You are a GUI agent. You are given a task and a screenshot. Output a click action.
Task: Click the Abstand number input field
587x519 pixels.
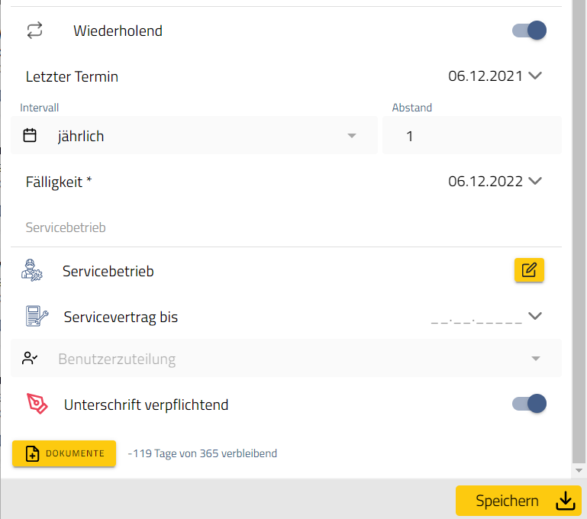pos(472,136)
